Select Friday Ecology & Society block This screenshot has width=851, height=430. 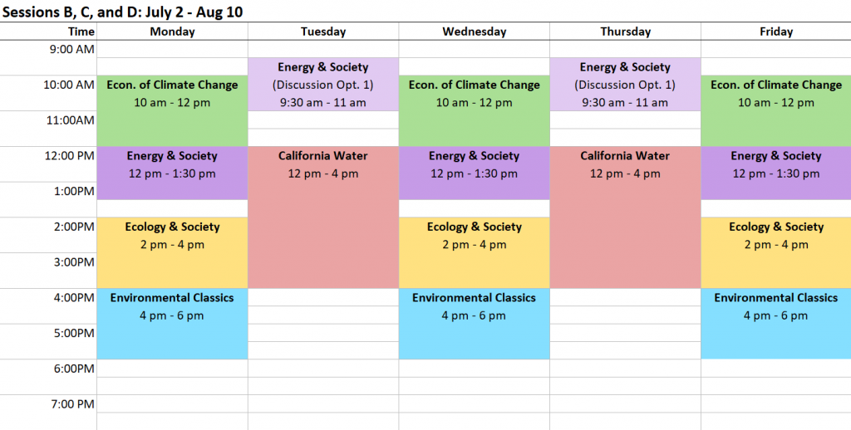[776, 252]
